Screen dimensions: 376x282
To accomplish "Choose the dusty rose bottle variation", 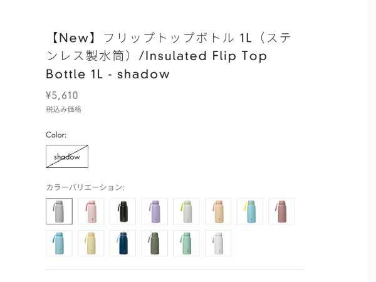I will pos(281,211).
